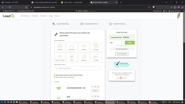Reload the page with the refresh icon

[x=10, y=7]
